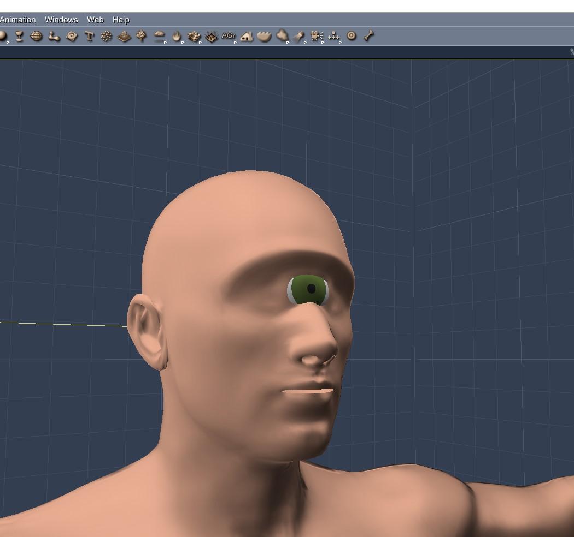Image resolution: width=574 pixels, height=537 pixels.
Task: Insert the ocean primitive bowl icon
Action: pyautogui.click(x=264, y=37)
